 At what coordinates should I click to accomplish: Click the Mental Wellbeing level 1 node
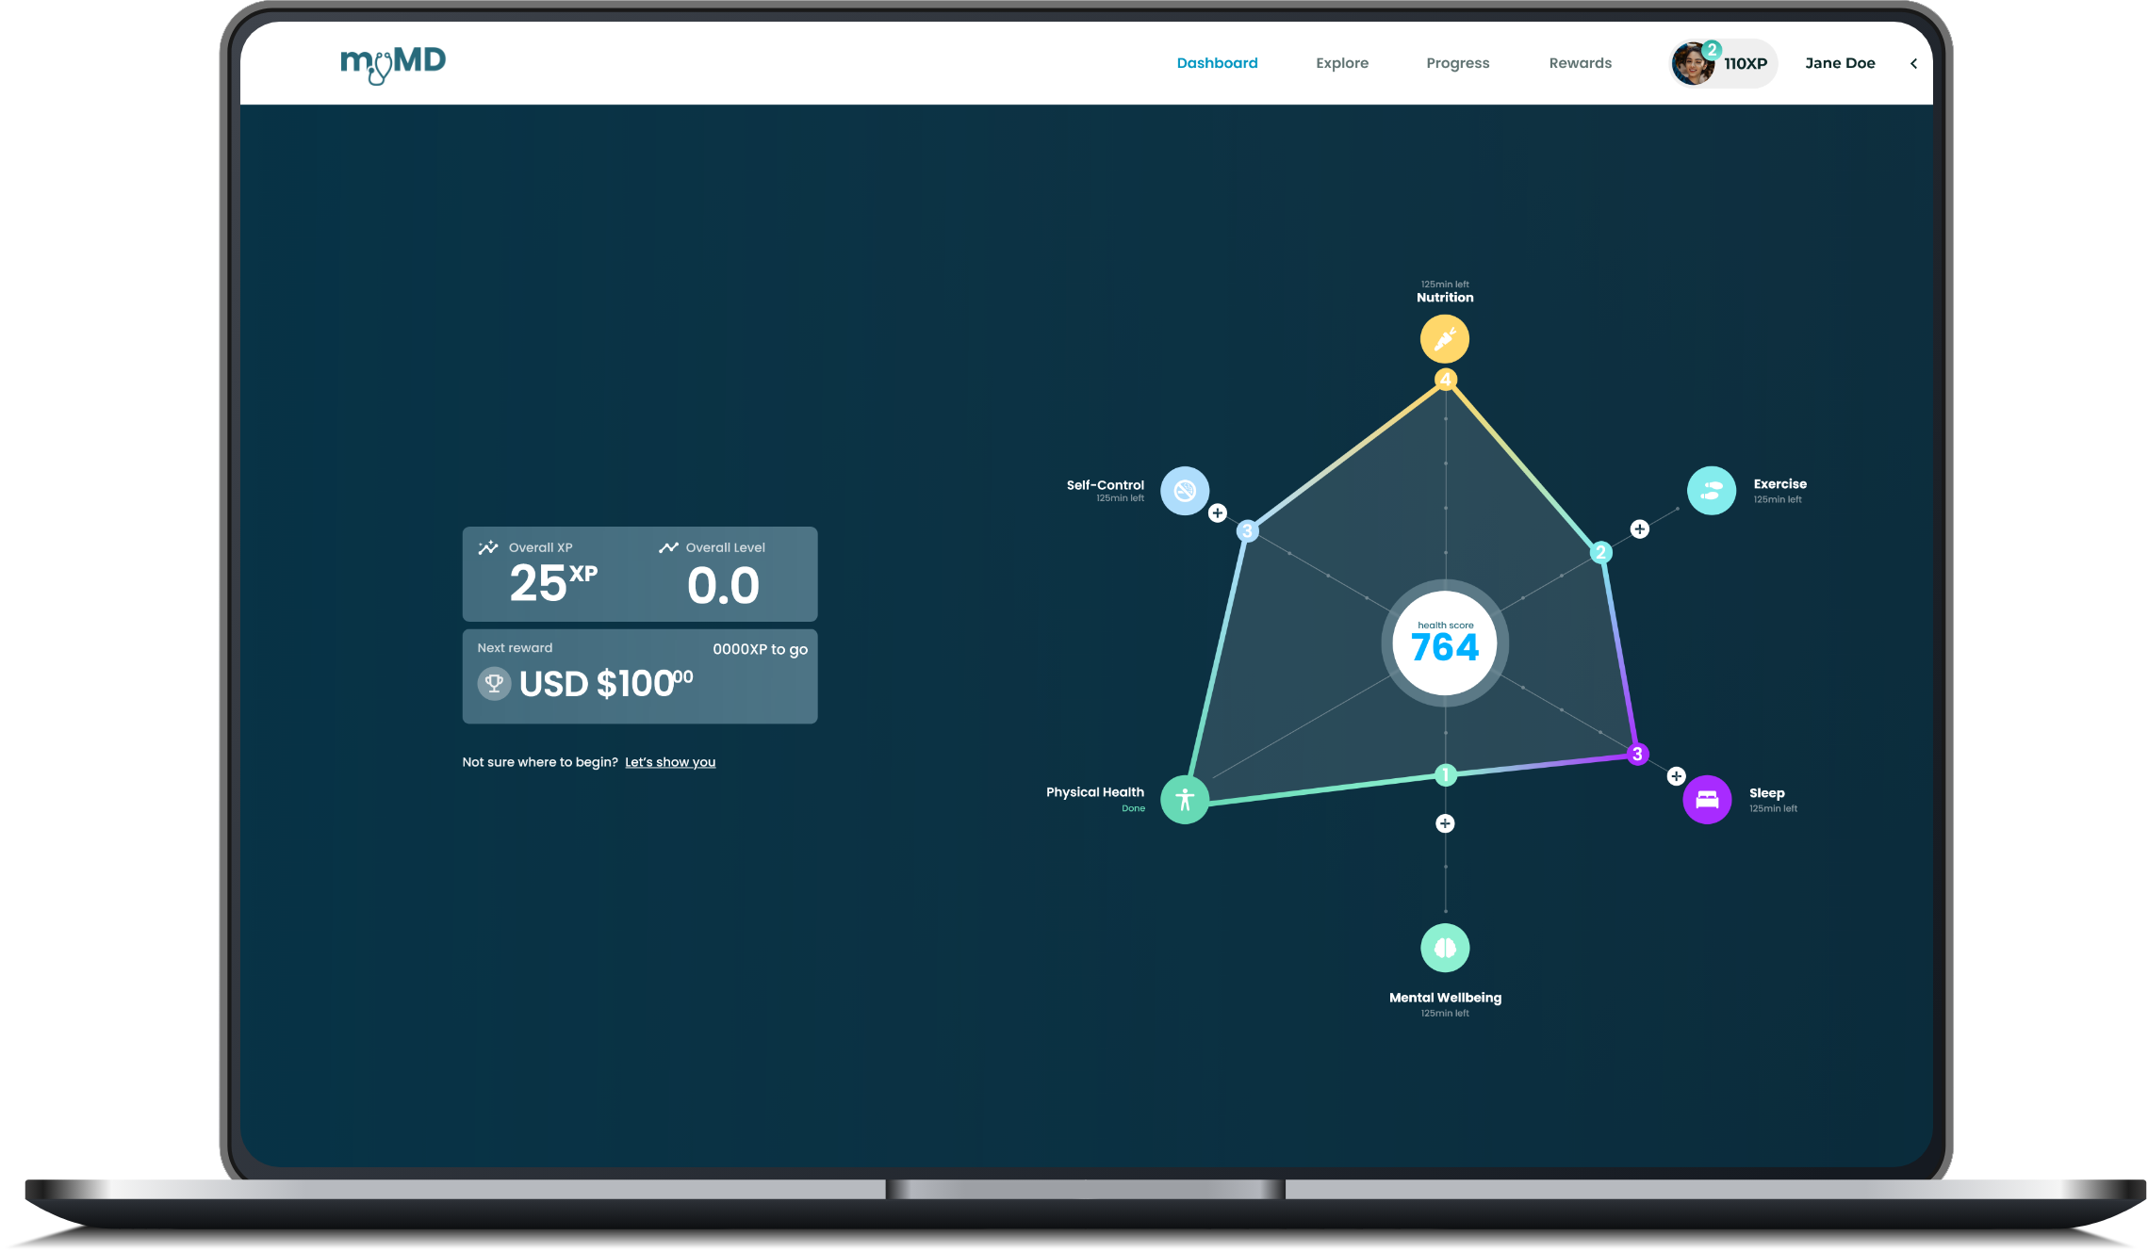coord(1445,775)
